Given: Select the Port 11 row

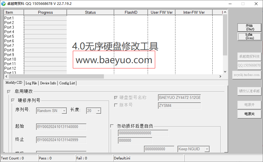Looking at the screenshot, I should (10, 64).
